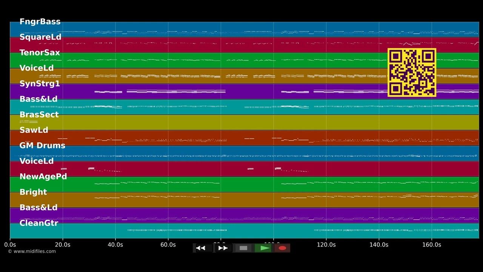This screenshot has height=272, width=483.
Task: Stop playback with the gray square button
Action: (x=243, y=248)
